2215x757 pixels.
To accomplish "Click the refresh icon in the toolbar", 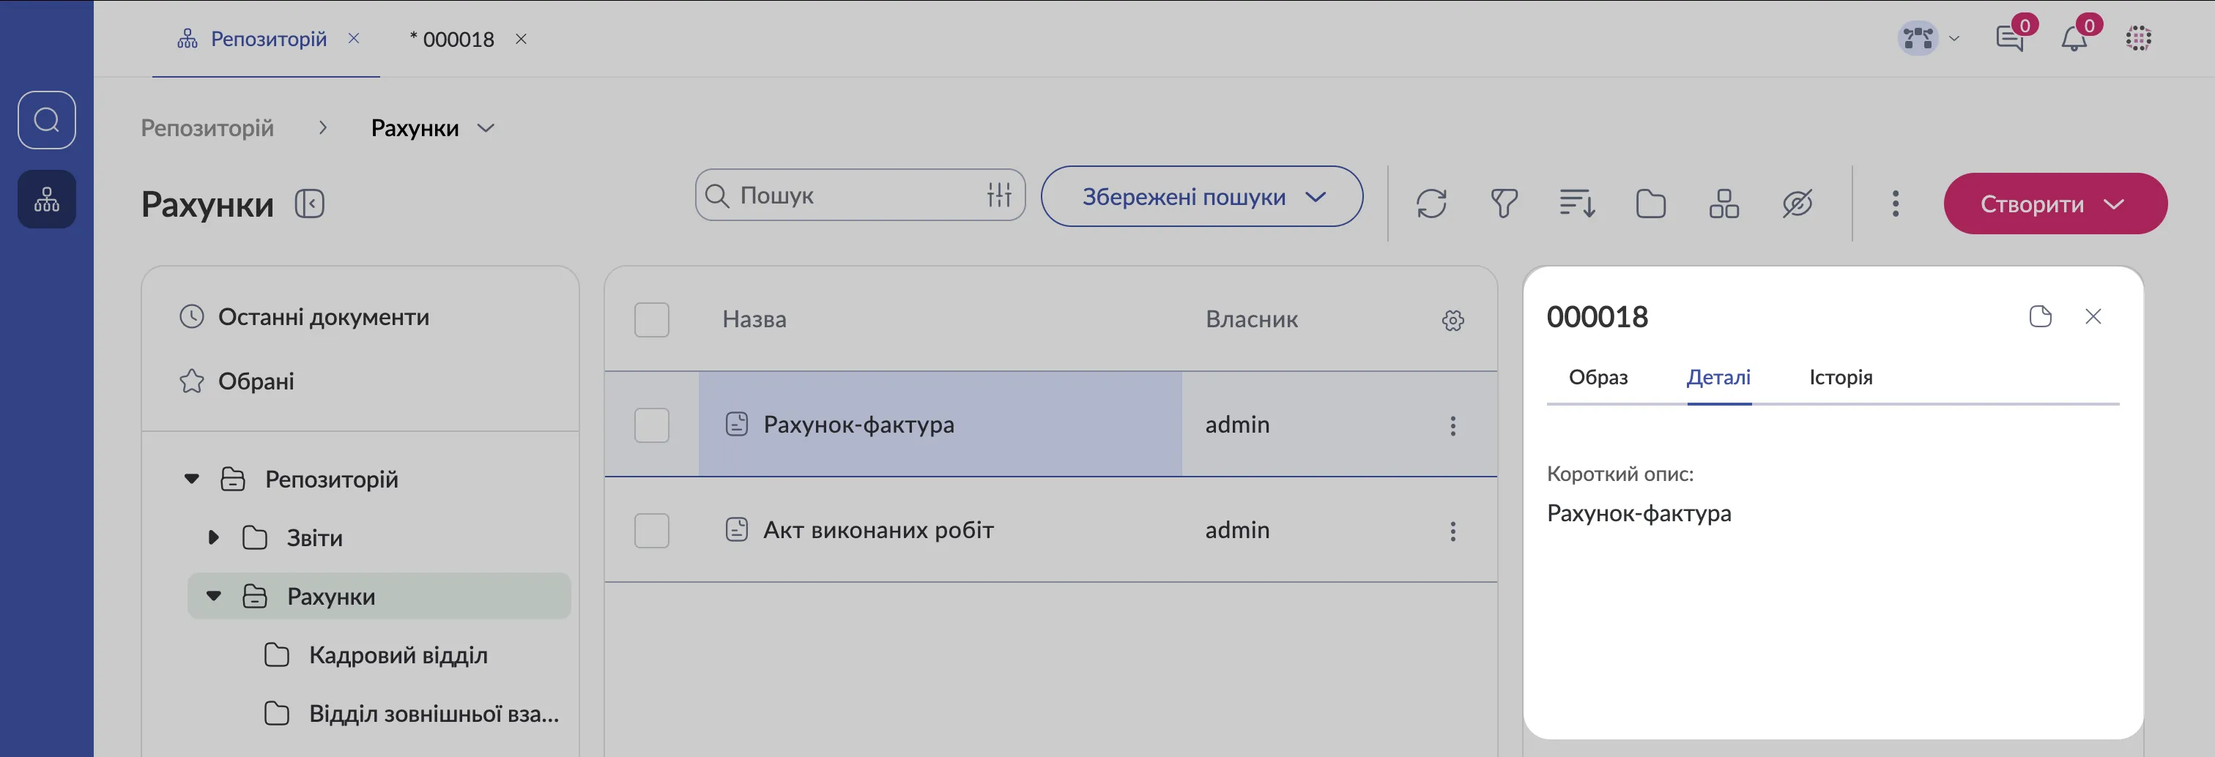I will (1431, 204).
